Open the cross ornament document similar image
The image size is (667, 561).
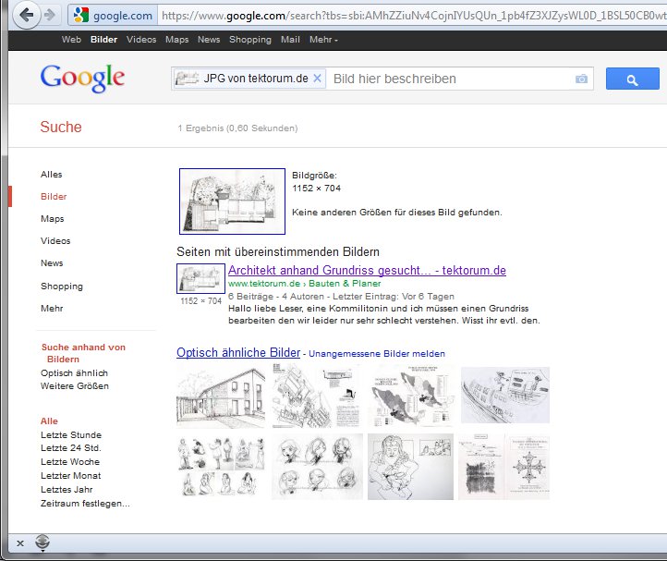point(503,467)
